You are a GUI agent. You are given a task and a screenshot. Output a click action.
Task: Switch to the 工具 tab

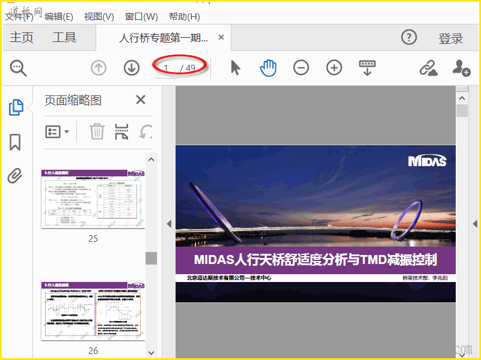coord(64,38)
